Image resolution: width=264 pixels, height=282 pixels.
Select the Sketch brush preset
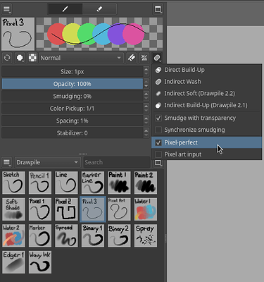coord(13,183)
